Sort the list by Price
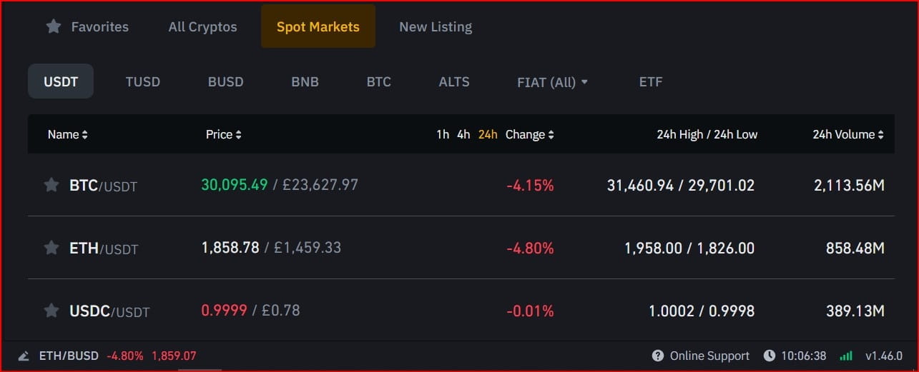The image size is (919, 372). click(223, 134)
